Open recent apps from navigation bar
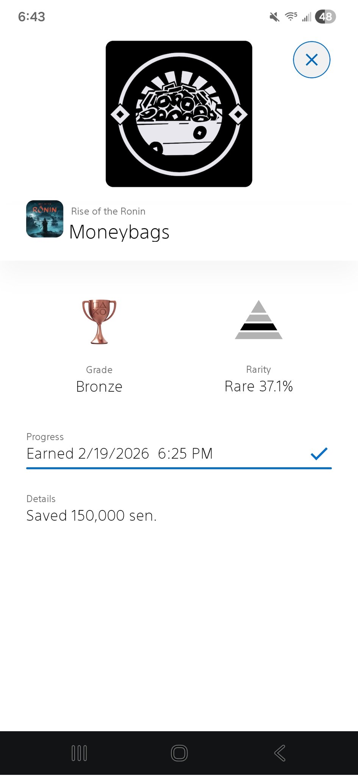Image resolution: width=358 pixels, height=776 pixels. point(79,753)
